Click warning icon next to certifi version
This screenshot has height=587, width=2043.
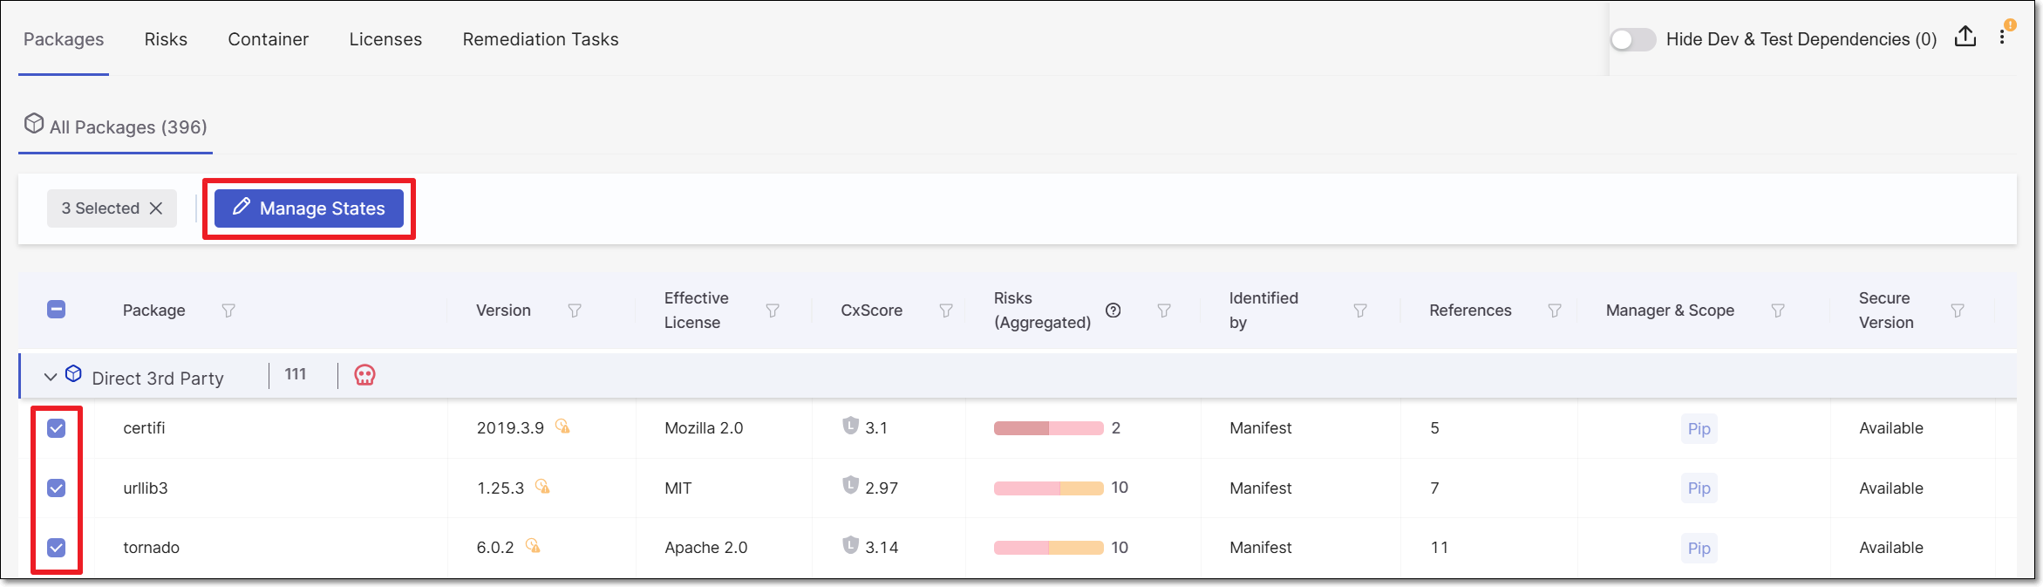562,427
